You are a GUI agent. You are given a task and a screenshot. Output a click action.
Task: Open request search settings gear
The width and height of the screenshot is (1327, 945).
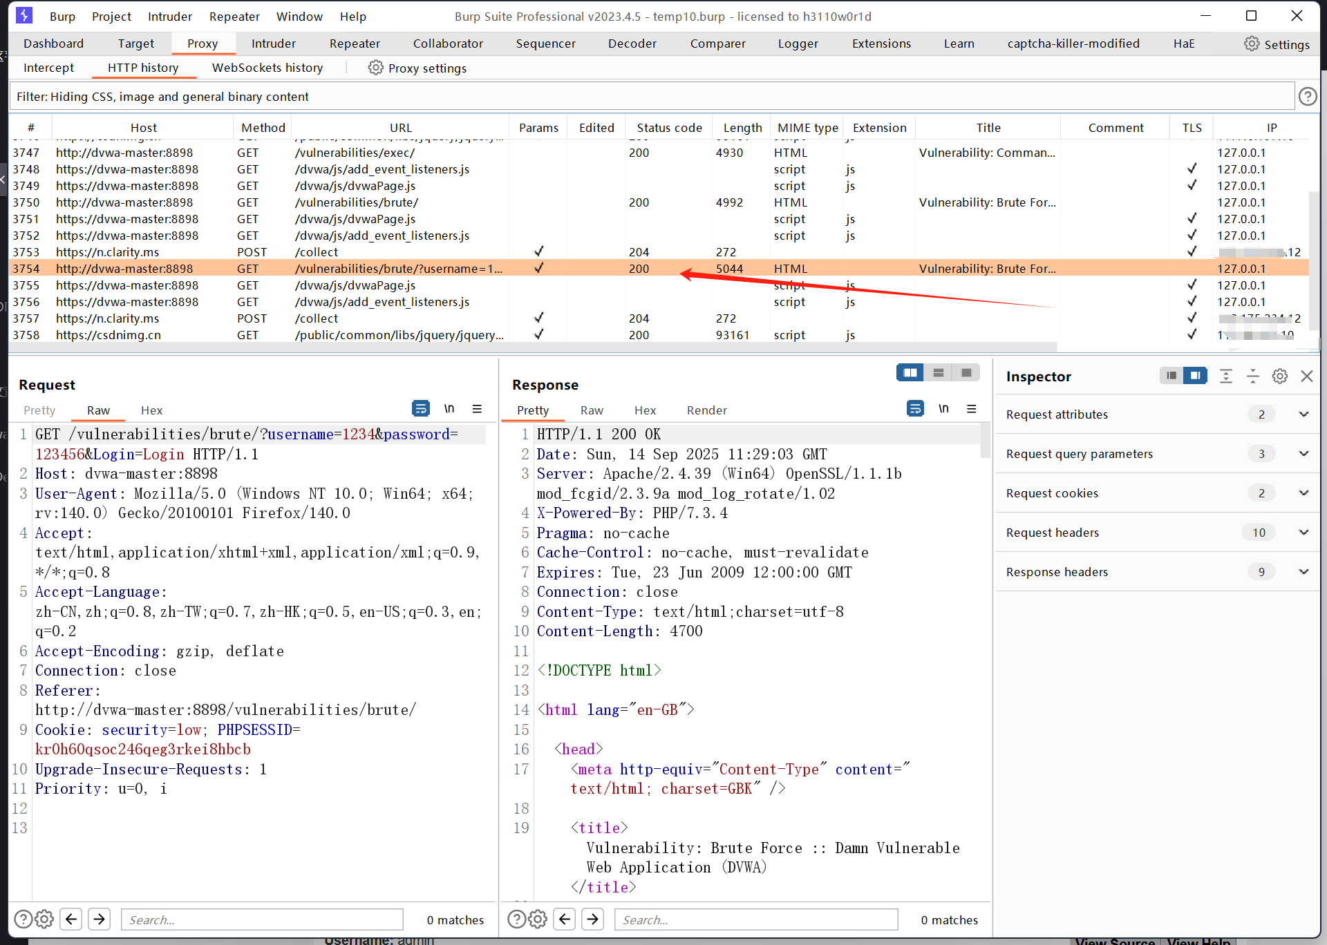(x=44, y=919)
